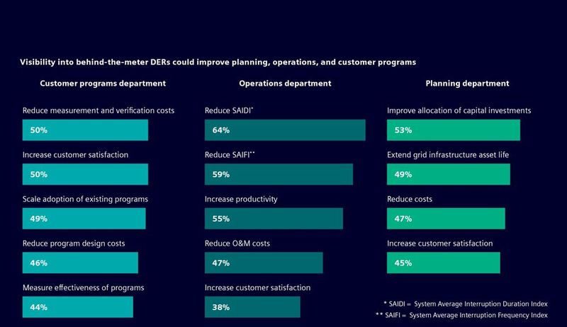Select the 45% bar under Planning department

[443, 263]
